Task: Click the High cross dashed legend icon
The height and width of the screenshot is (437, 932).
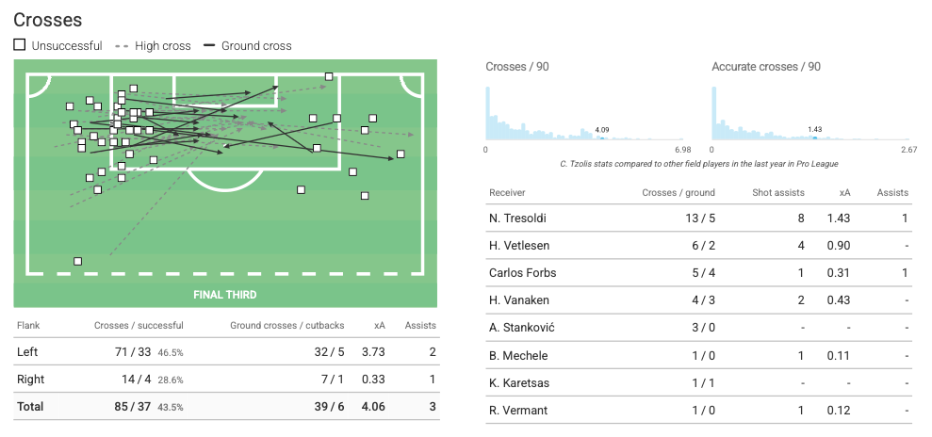Action: (x=121, y=46)
